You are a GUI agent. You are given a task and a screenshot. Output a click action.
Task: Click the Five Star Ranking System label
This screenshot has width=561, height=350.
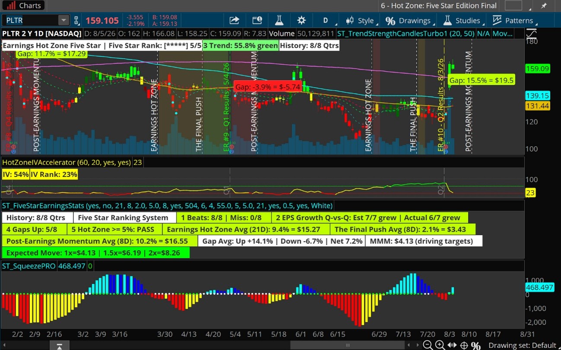coord(124,218)
